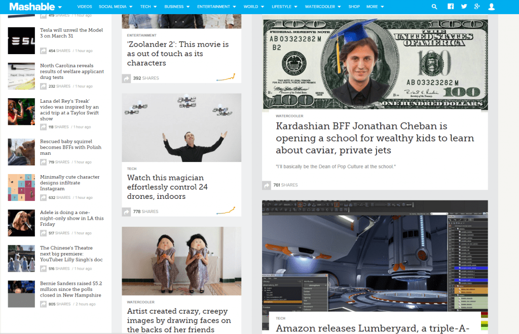The image size is (519, 334).
Task: Open the squirrel story thumbnail
Action: pos(21,152)
